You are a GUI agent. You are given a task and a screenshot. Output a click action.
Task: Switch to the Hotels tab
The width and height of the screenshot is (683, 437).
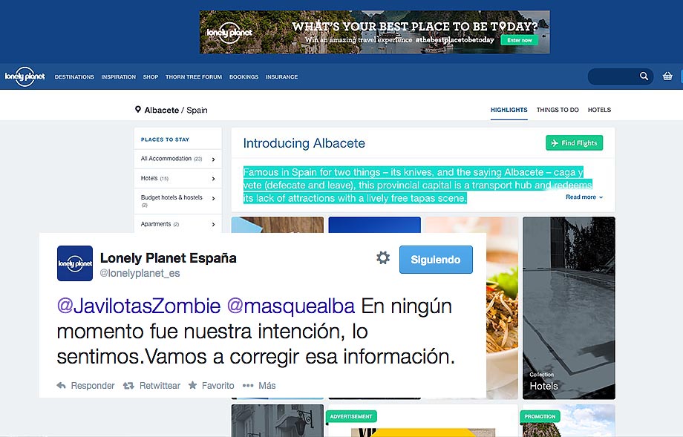coord(599,110)
